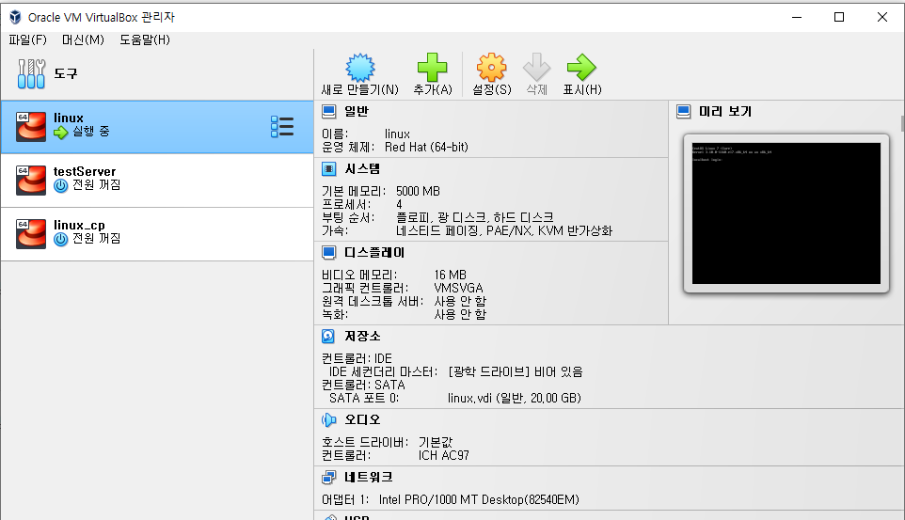Open the Help (도움말) menu

point(145,39)
